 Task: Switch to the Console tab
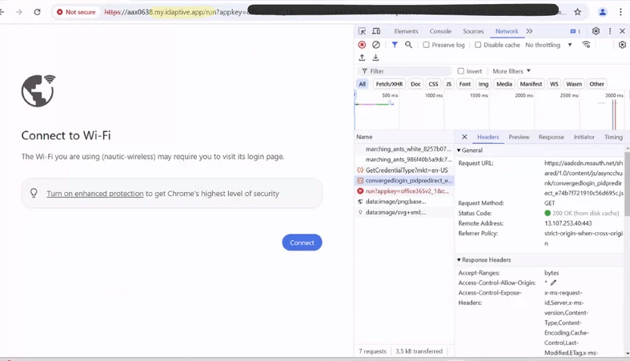coord(440,31)
